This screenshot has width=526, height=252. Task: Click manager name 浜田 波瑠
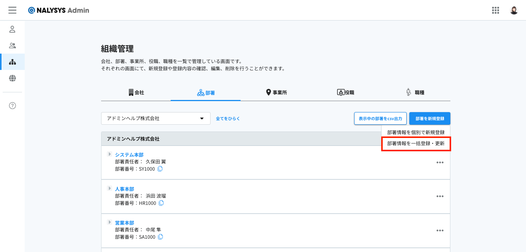[156, 196]
